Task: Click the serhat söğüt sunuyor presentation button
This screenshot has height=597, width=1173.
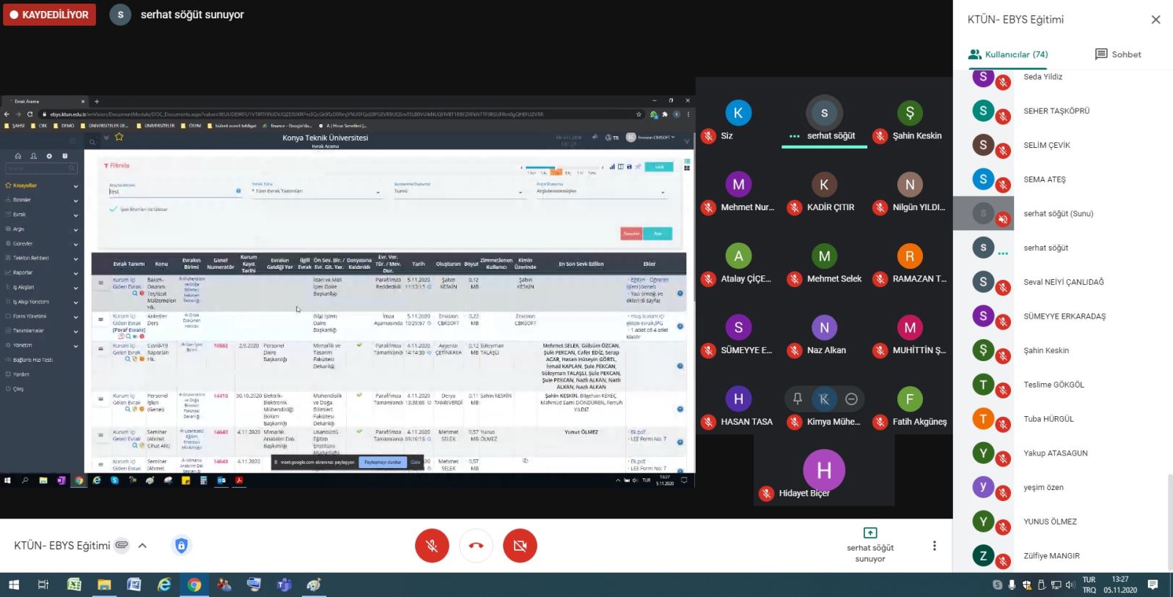Action: pyautogui.click(x=870, y=544)
